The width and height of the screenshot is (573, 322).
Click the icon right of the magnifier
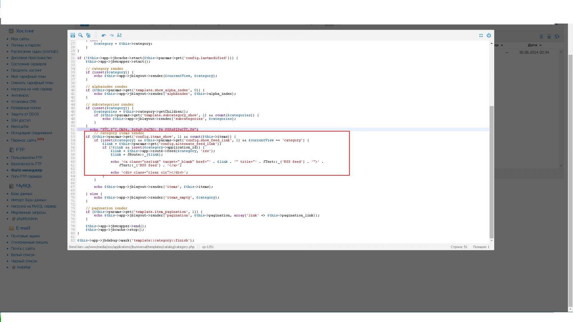88,35
